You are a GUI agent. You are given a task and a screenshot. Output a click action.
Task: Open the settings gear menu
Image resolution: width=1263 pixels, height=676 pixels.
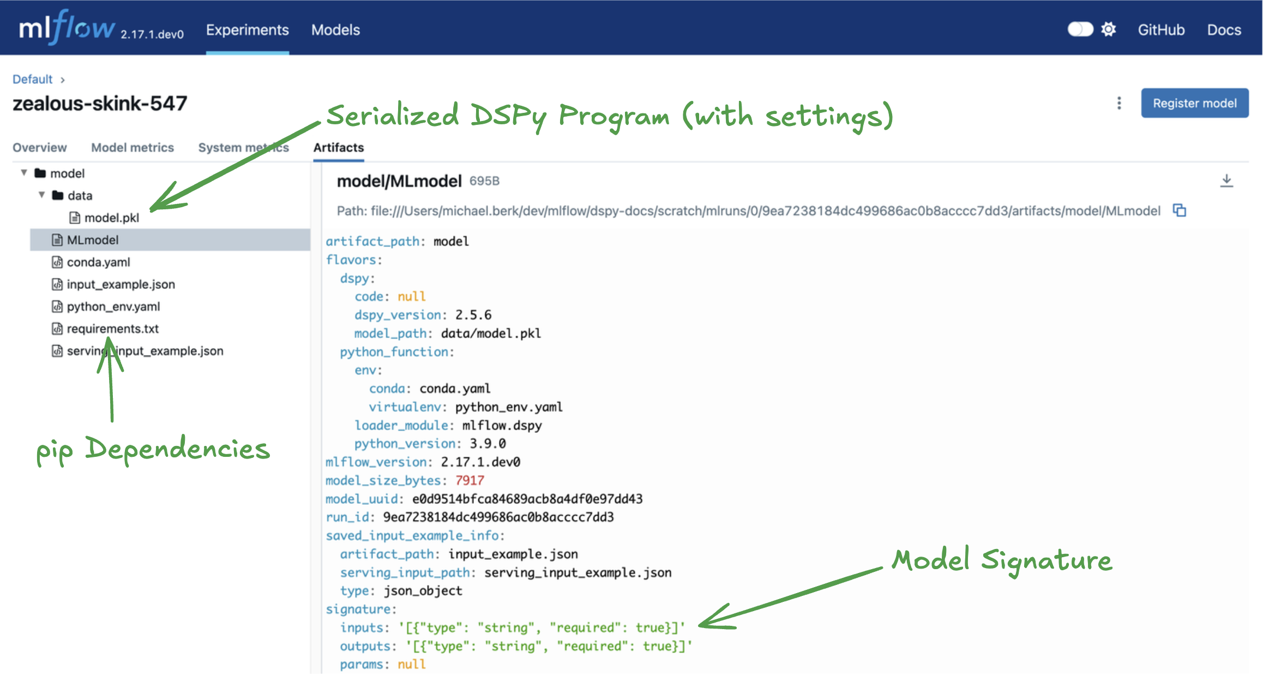click(x=1108, y=29)
